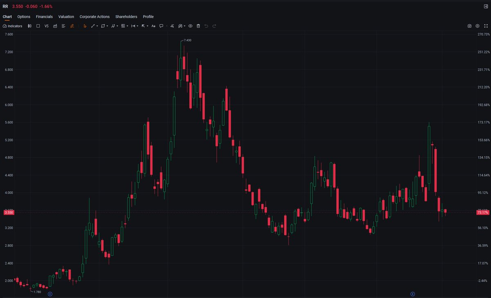The width and height of the screenshot is (491, 298).
Task: Toggle the magnet snap tool
Action: (180, 26)
